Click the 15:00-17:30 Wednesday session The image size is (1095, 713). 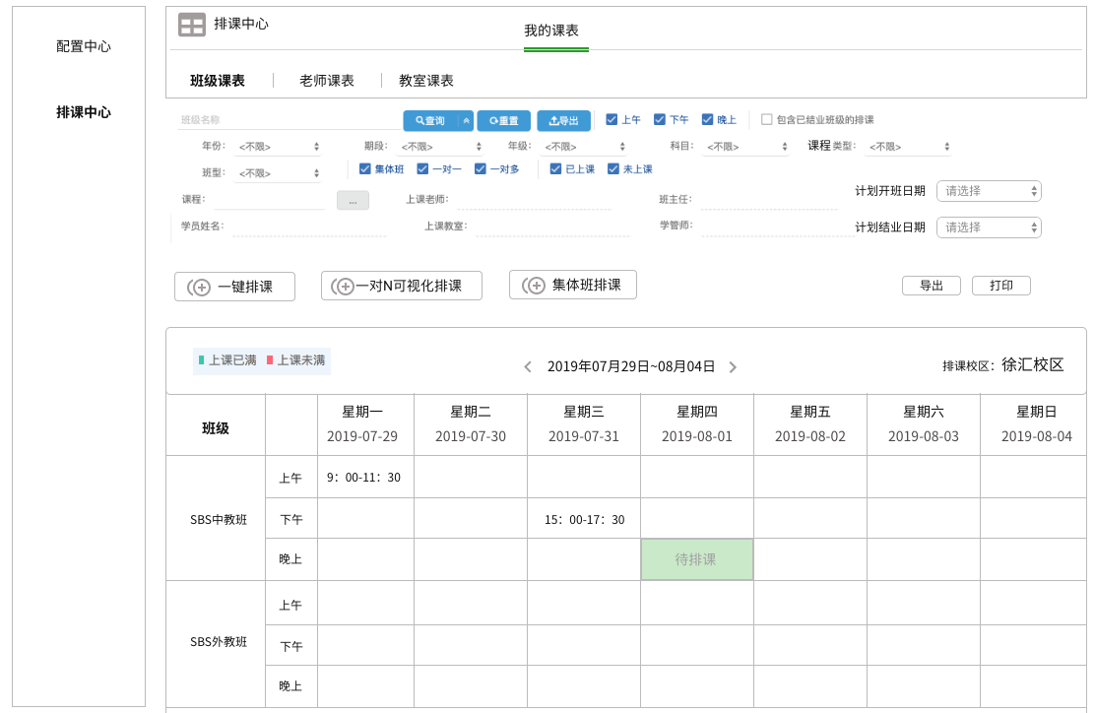(x=585, y=520)
